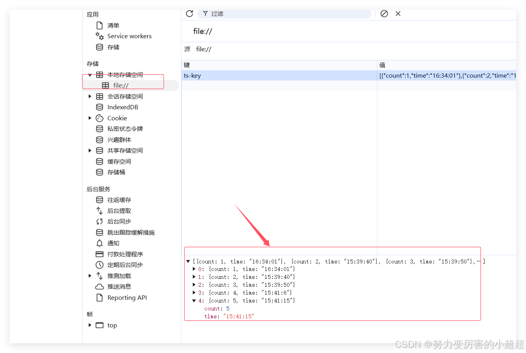Select 缓存空间 item
The width and height of the screenshot is (526, 353).
coord(119,161)
